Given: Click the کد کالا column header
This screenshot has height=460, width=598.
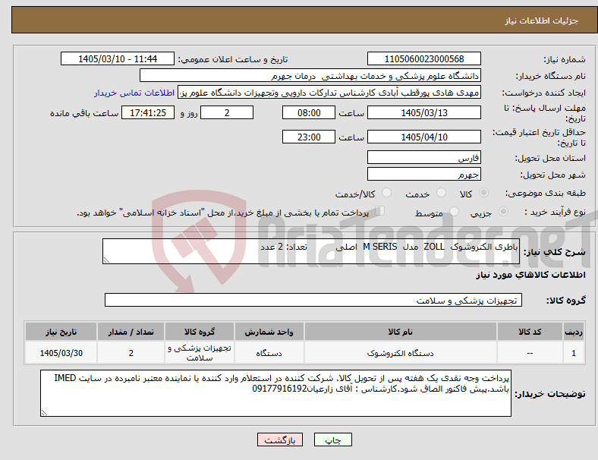Looking at the screenshot, I should [x=530, y=332].
